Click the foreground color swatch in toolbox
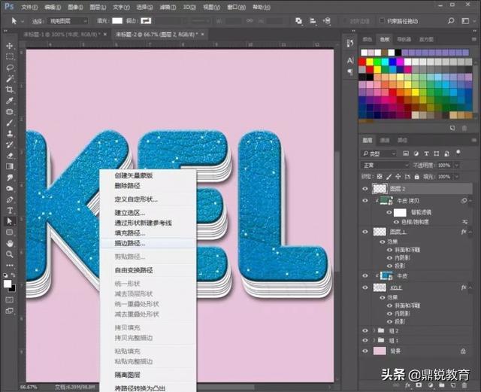This screenshot has width=481, height=392. coord(8,284)
